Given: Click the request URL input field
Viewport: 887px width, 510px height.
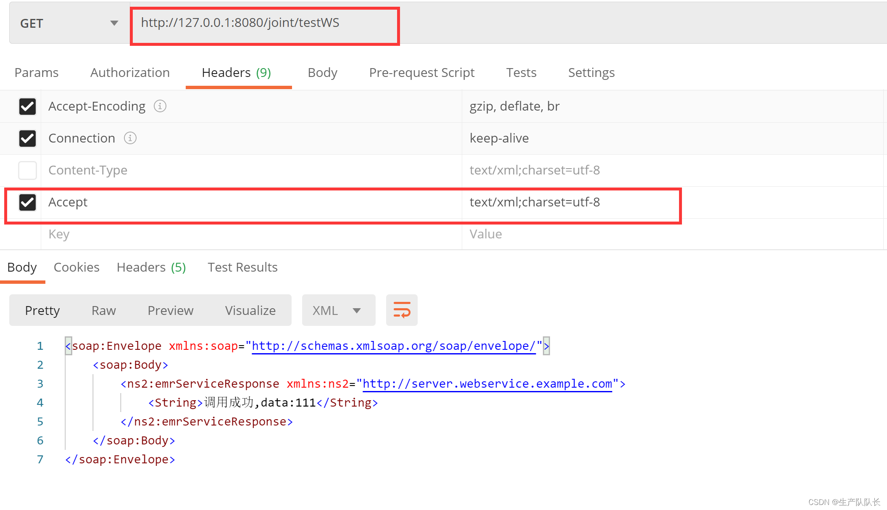Looking at the screenshot, I should pos(265,23).
